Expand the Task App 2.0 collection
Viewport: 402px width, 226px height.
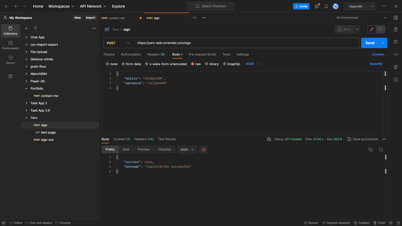[26, 111]
